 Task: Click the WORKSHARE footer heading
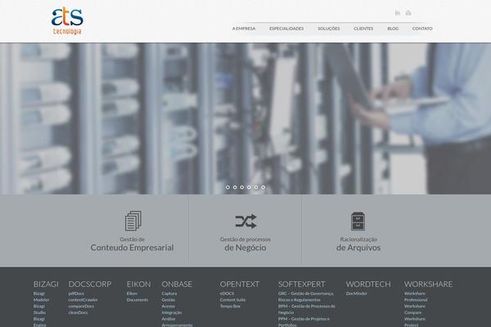(428, 284)
